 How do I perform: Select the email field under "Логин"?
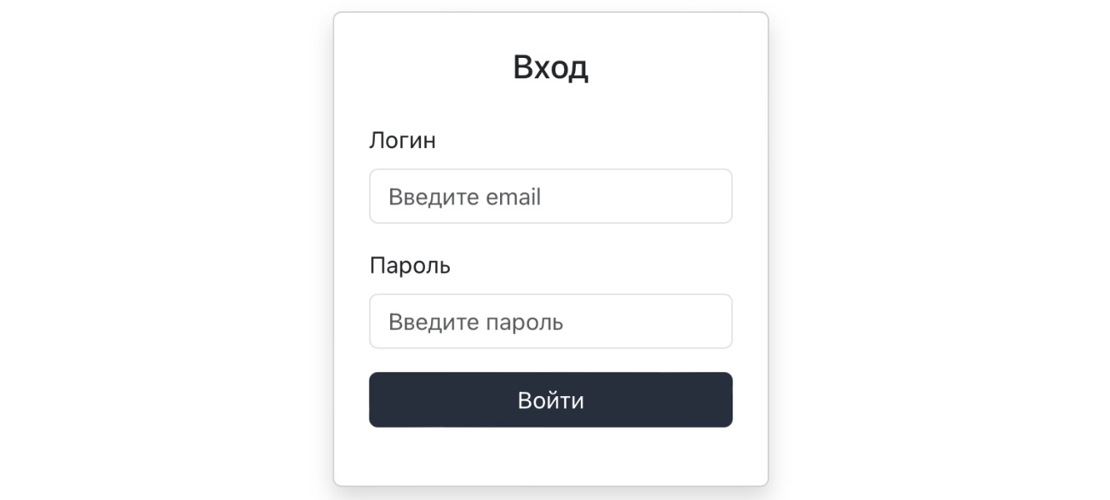click(550, 197)
